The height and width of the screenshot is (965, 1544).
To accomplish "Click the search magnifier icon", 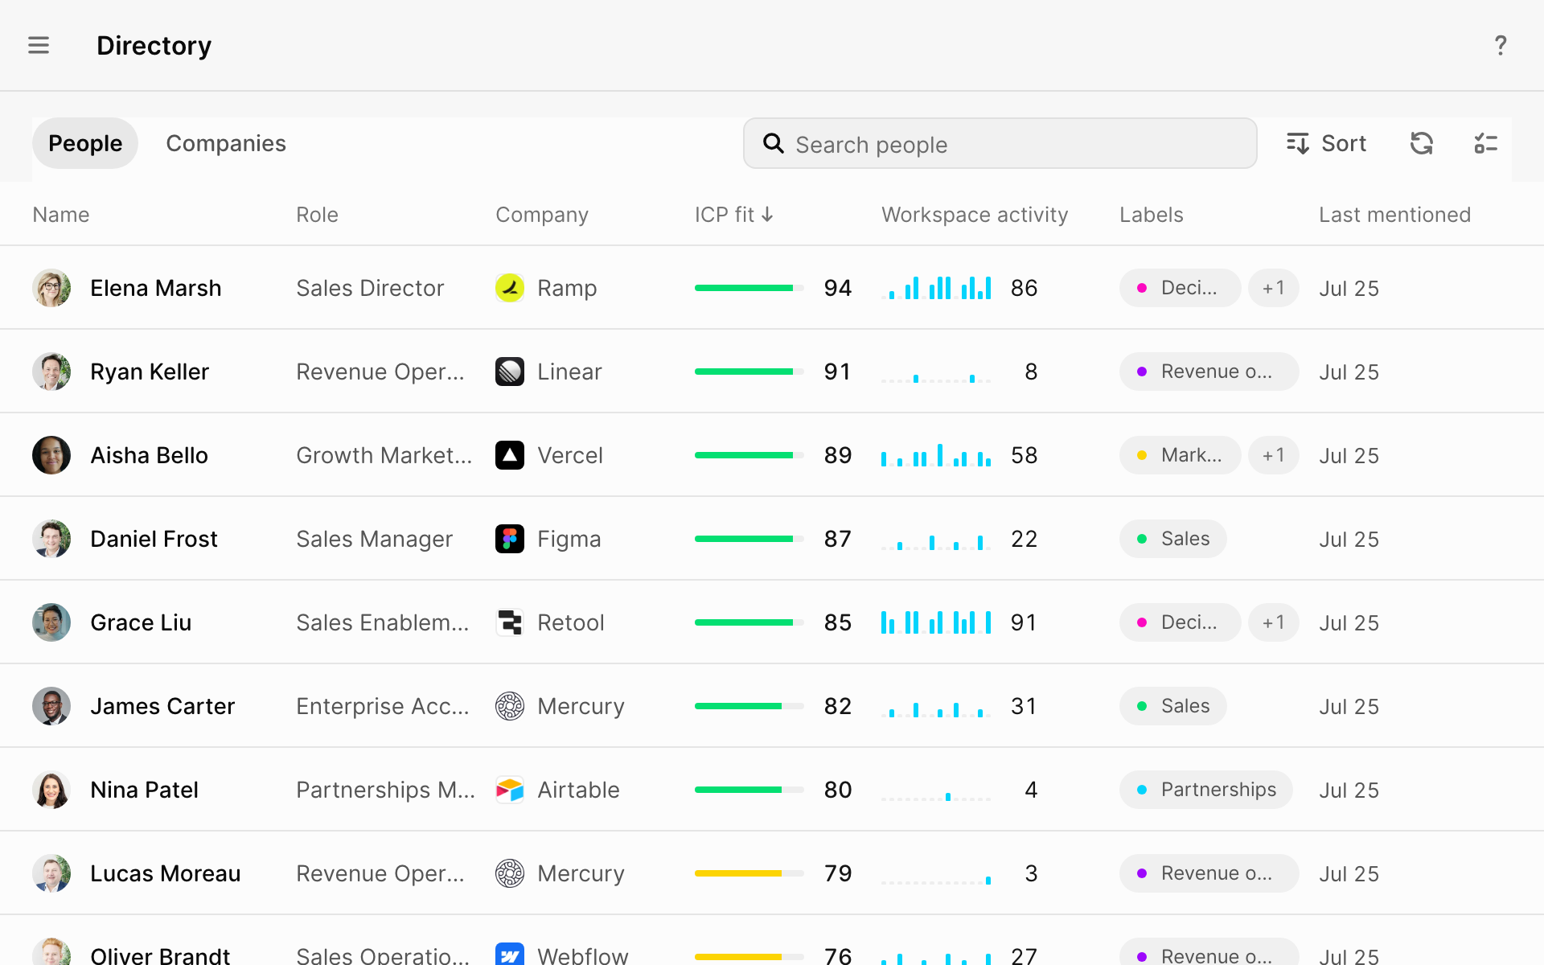I will [774, 143].
